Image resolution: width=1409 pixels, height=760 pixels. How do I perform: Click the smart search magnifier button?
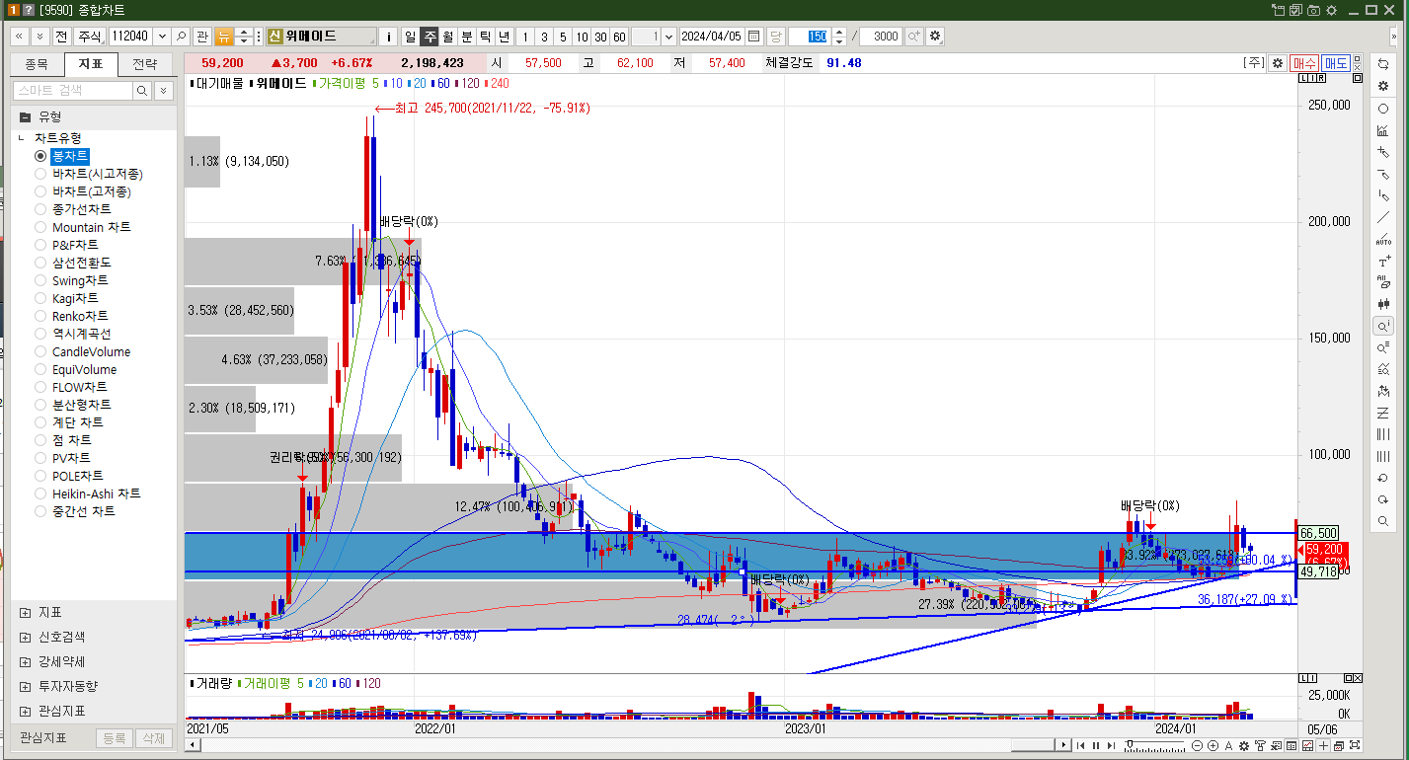[143, 90]
